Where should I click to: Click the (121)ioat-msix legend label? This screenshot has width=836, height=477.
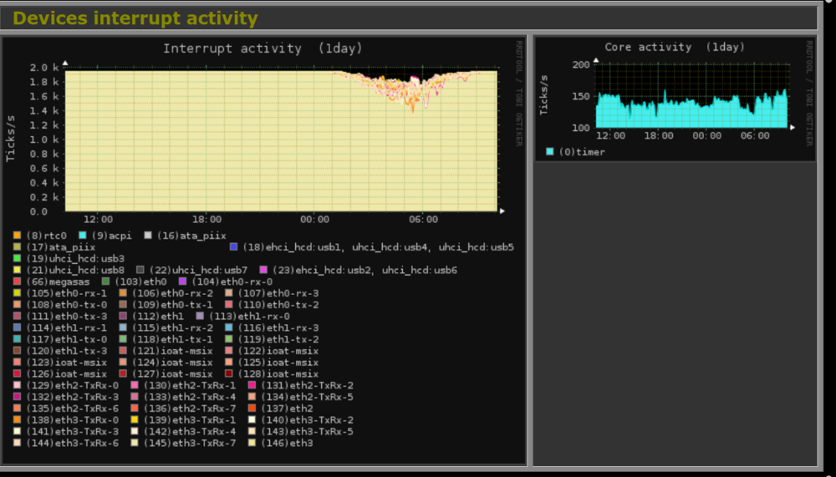[x=173, y=351]
